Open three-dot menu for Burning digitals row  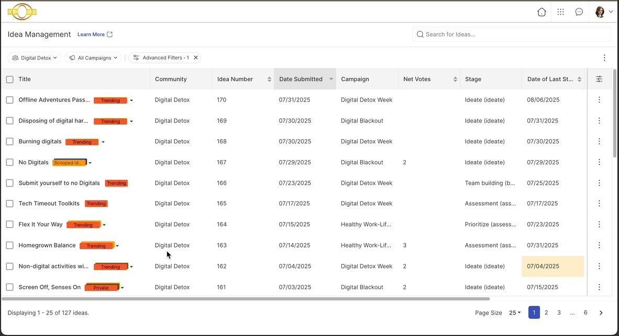599,141
